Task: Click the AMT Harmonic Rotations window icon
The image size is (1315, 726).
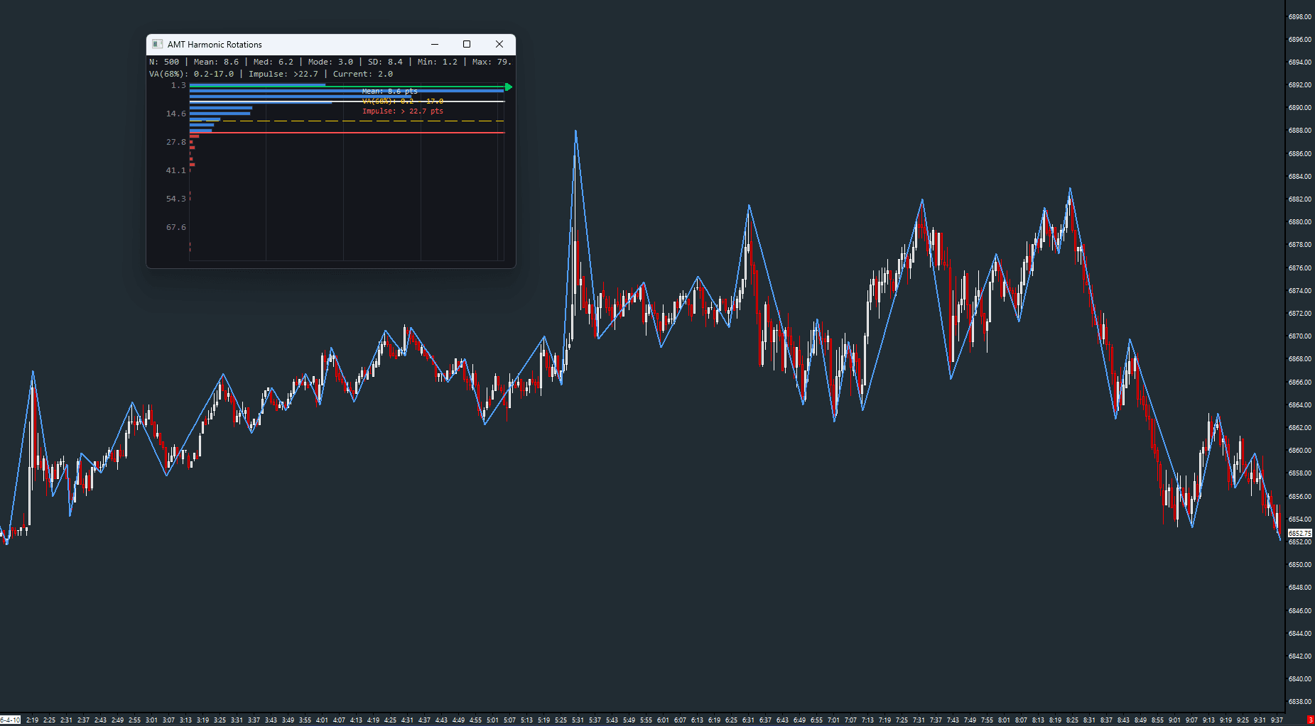Action: point(158,44)
